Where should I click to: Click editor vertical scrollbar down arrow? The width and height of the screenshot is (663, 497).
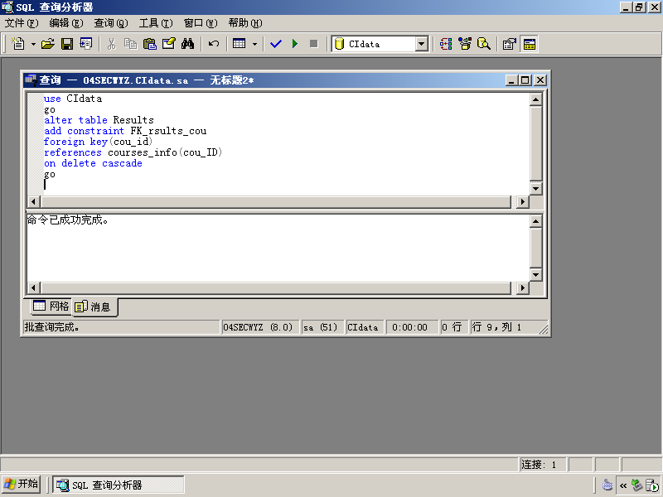(535, 189)
